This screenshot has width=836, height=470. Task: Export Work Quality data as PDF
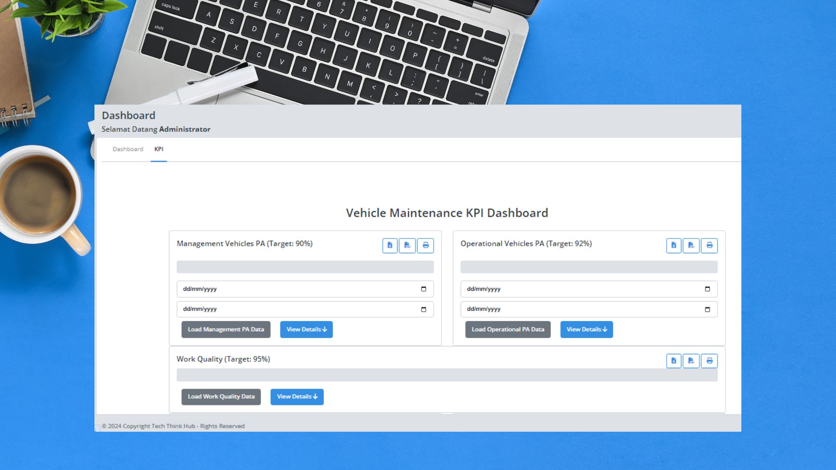pos(691,361)
